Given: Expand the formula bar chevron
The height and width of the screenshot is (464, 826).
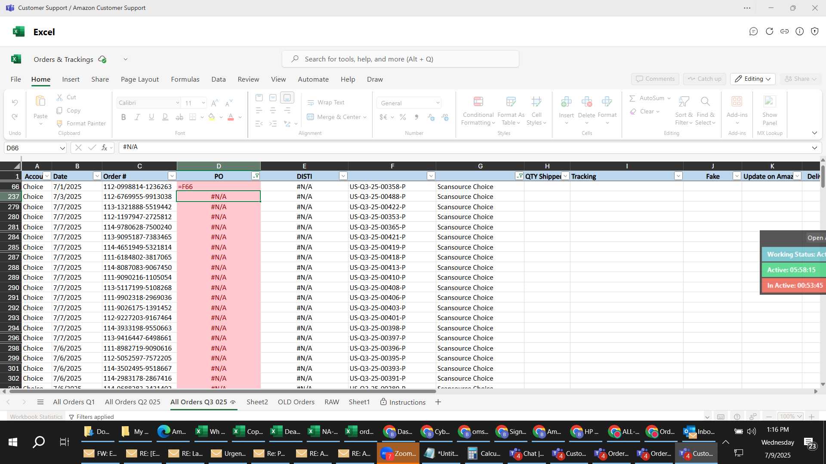Looking at the screenshot, I should click(x=814, y=148).
